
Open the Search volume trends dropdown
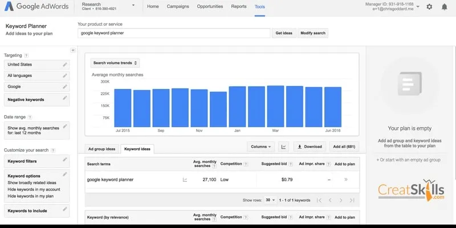click(115, 63)
